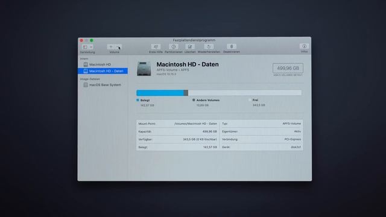Expand the Darstellung dropdown arrow
386x217 pixels.
(91, 47)
